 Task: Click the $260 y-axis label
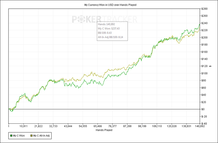pyautogui.click(x=204, y=16)
